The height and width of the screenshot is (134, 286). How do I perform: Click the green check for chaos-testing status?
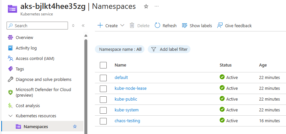click(222, 120)
